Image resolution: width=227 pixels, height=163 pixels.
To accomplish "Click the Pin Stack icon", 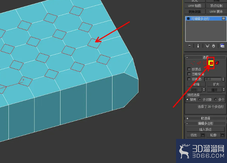I will pyautogui.click(x=189, y=46).
